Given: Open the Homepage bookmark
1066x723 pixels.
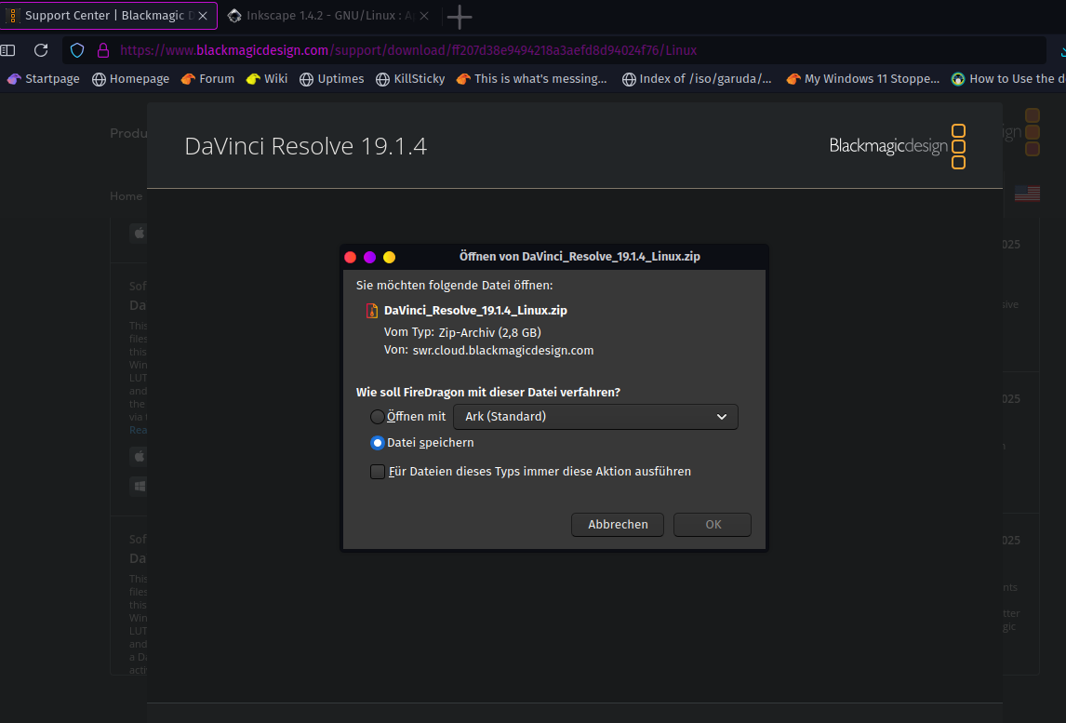Looking at the screenshot, I should [x=130, y=79].
